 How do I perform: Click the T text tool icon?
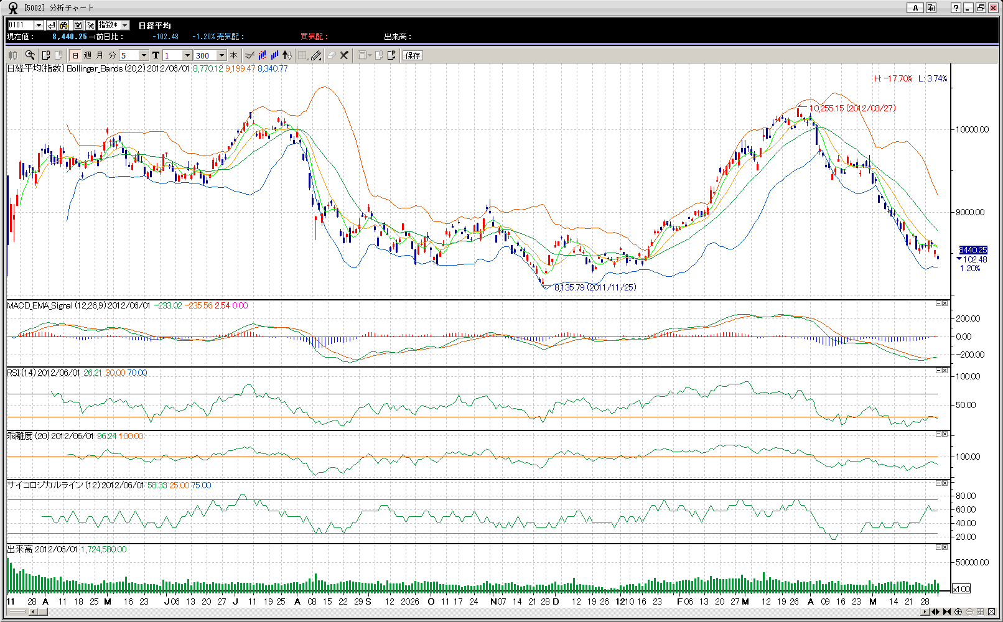point(156,55)
